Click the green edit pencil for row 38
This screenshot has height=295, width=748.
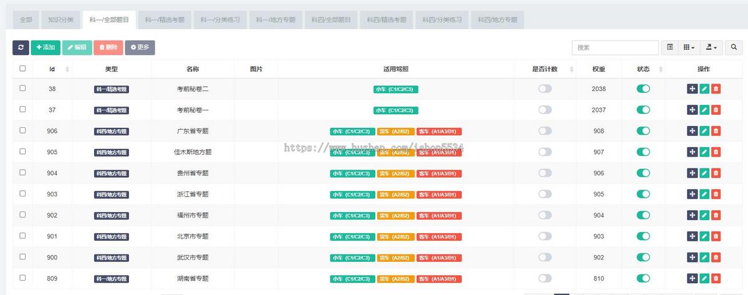click(x=704, y=89)
